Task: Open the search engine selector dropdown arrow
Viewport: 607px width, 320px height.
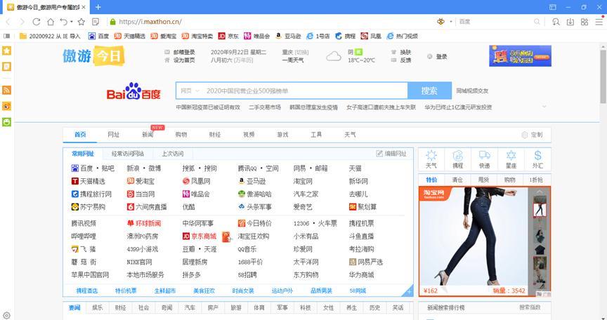Action: 451,22
